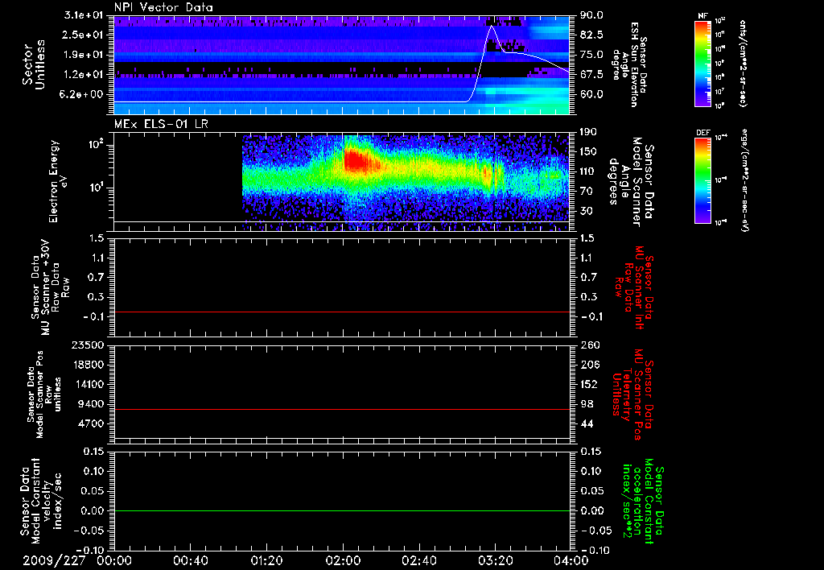Click the '2.5e+01' sector tick label
Viewport: 824px width, 570px height.
(83, 35)
